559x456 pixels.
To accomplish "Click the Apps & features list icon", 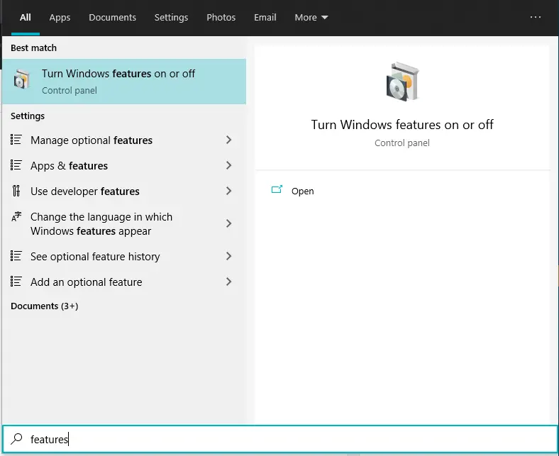I will pyautogui.click(x=16, y=166).
